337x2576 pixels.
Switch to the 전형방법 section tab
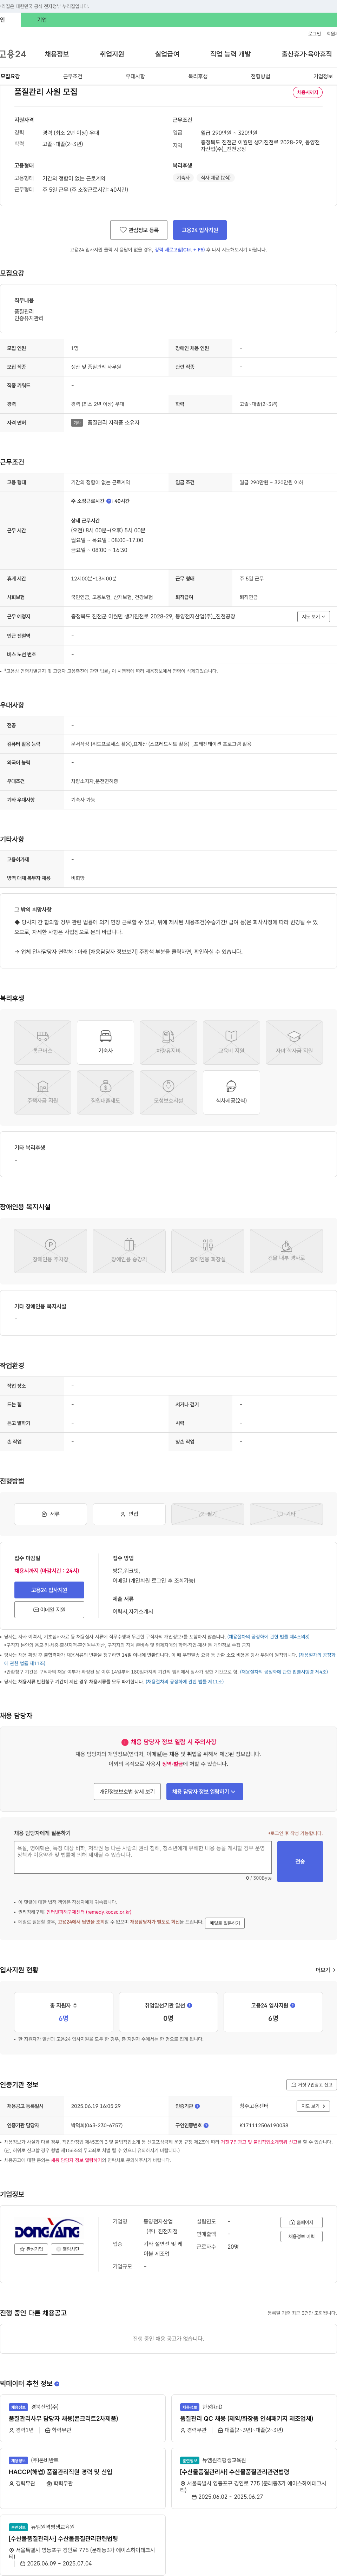point(260,76)
